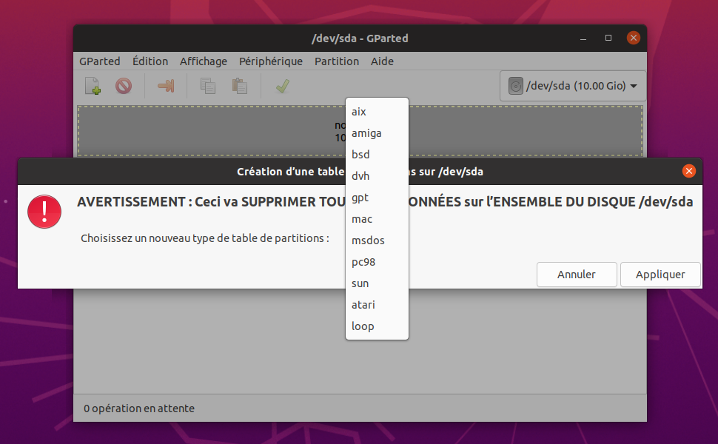Select atari partition table type

[377, 305]
